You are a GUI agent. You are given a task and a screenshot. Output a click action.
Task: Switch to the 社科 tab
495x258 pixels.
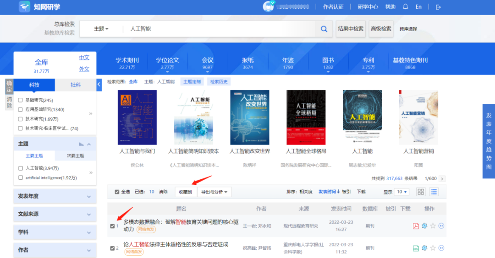76,85
